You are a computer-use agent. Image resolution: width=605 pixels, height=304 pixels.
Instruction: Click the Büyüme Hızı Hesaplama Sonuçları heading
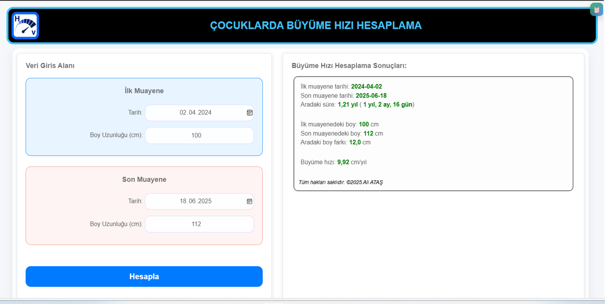coord(349,65)
